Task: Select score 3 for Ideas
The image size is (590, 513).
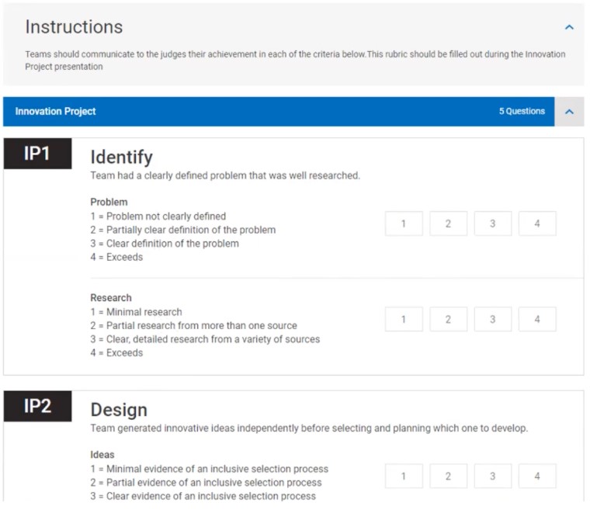Action: 492,476
